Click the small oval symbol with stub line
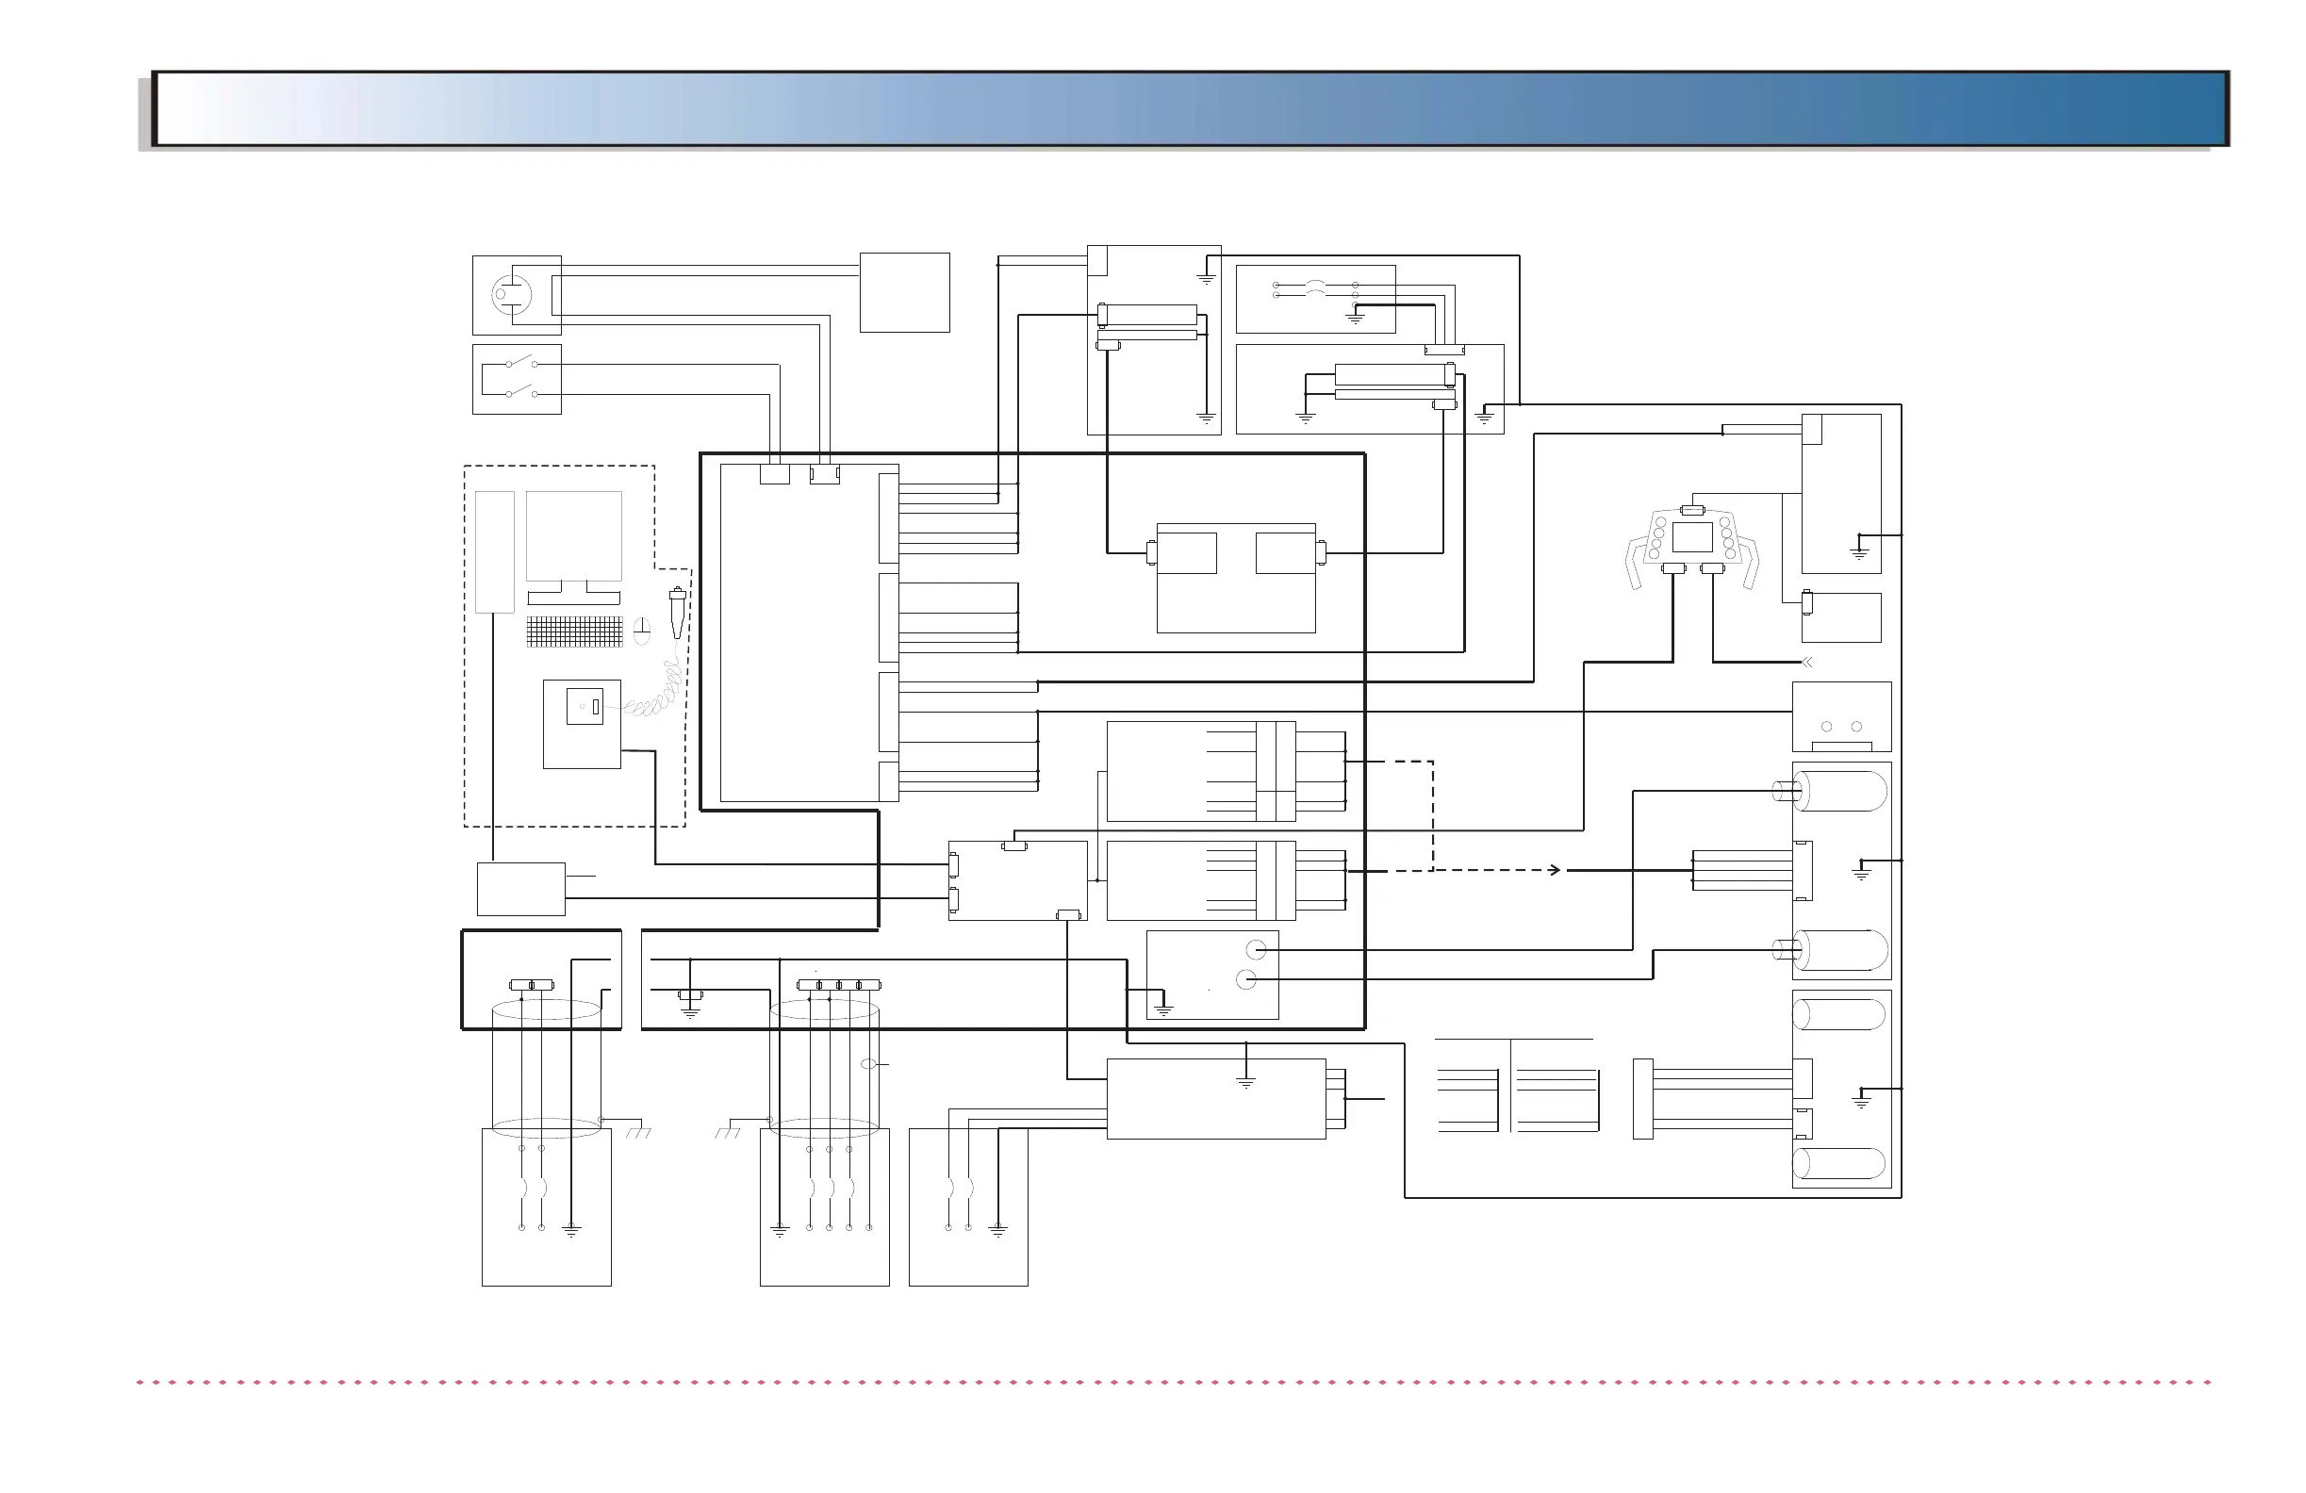The image size is (2306, 1493). click(869, 1065)
